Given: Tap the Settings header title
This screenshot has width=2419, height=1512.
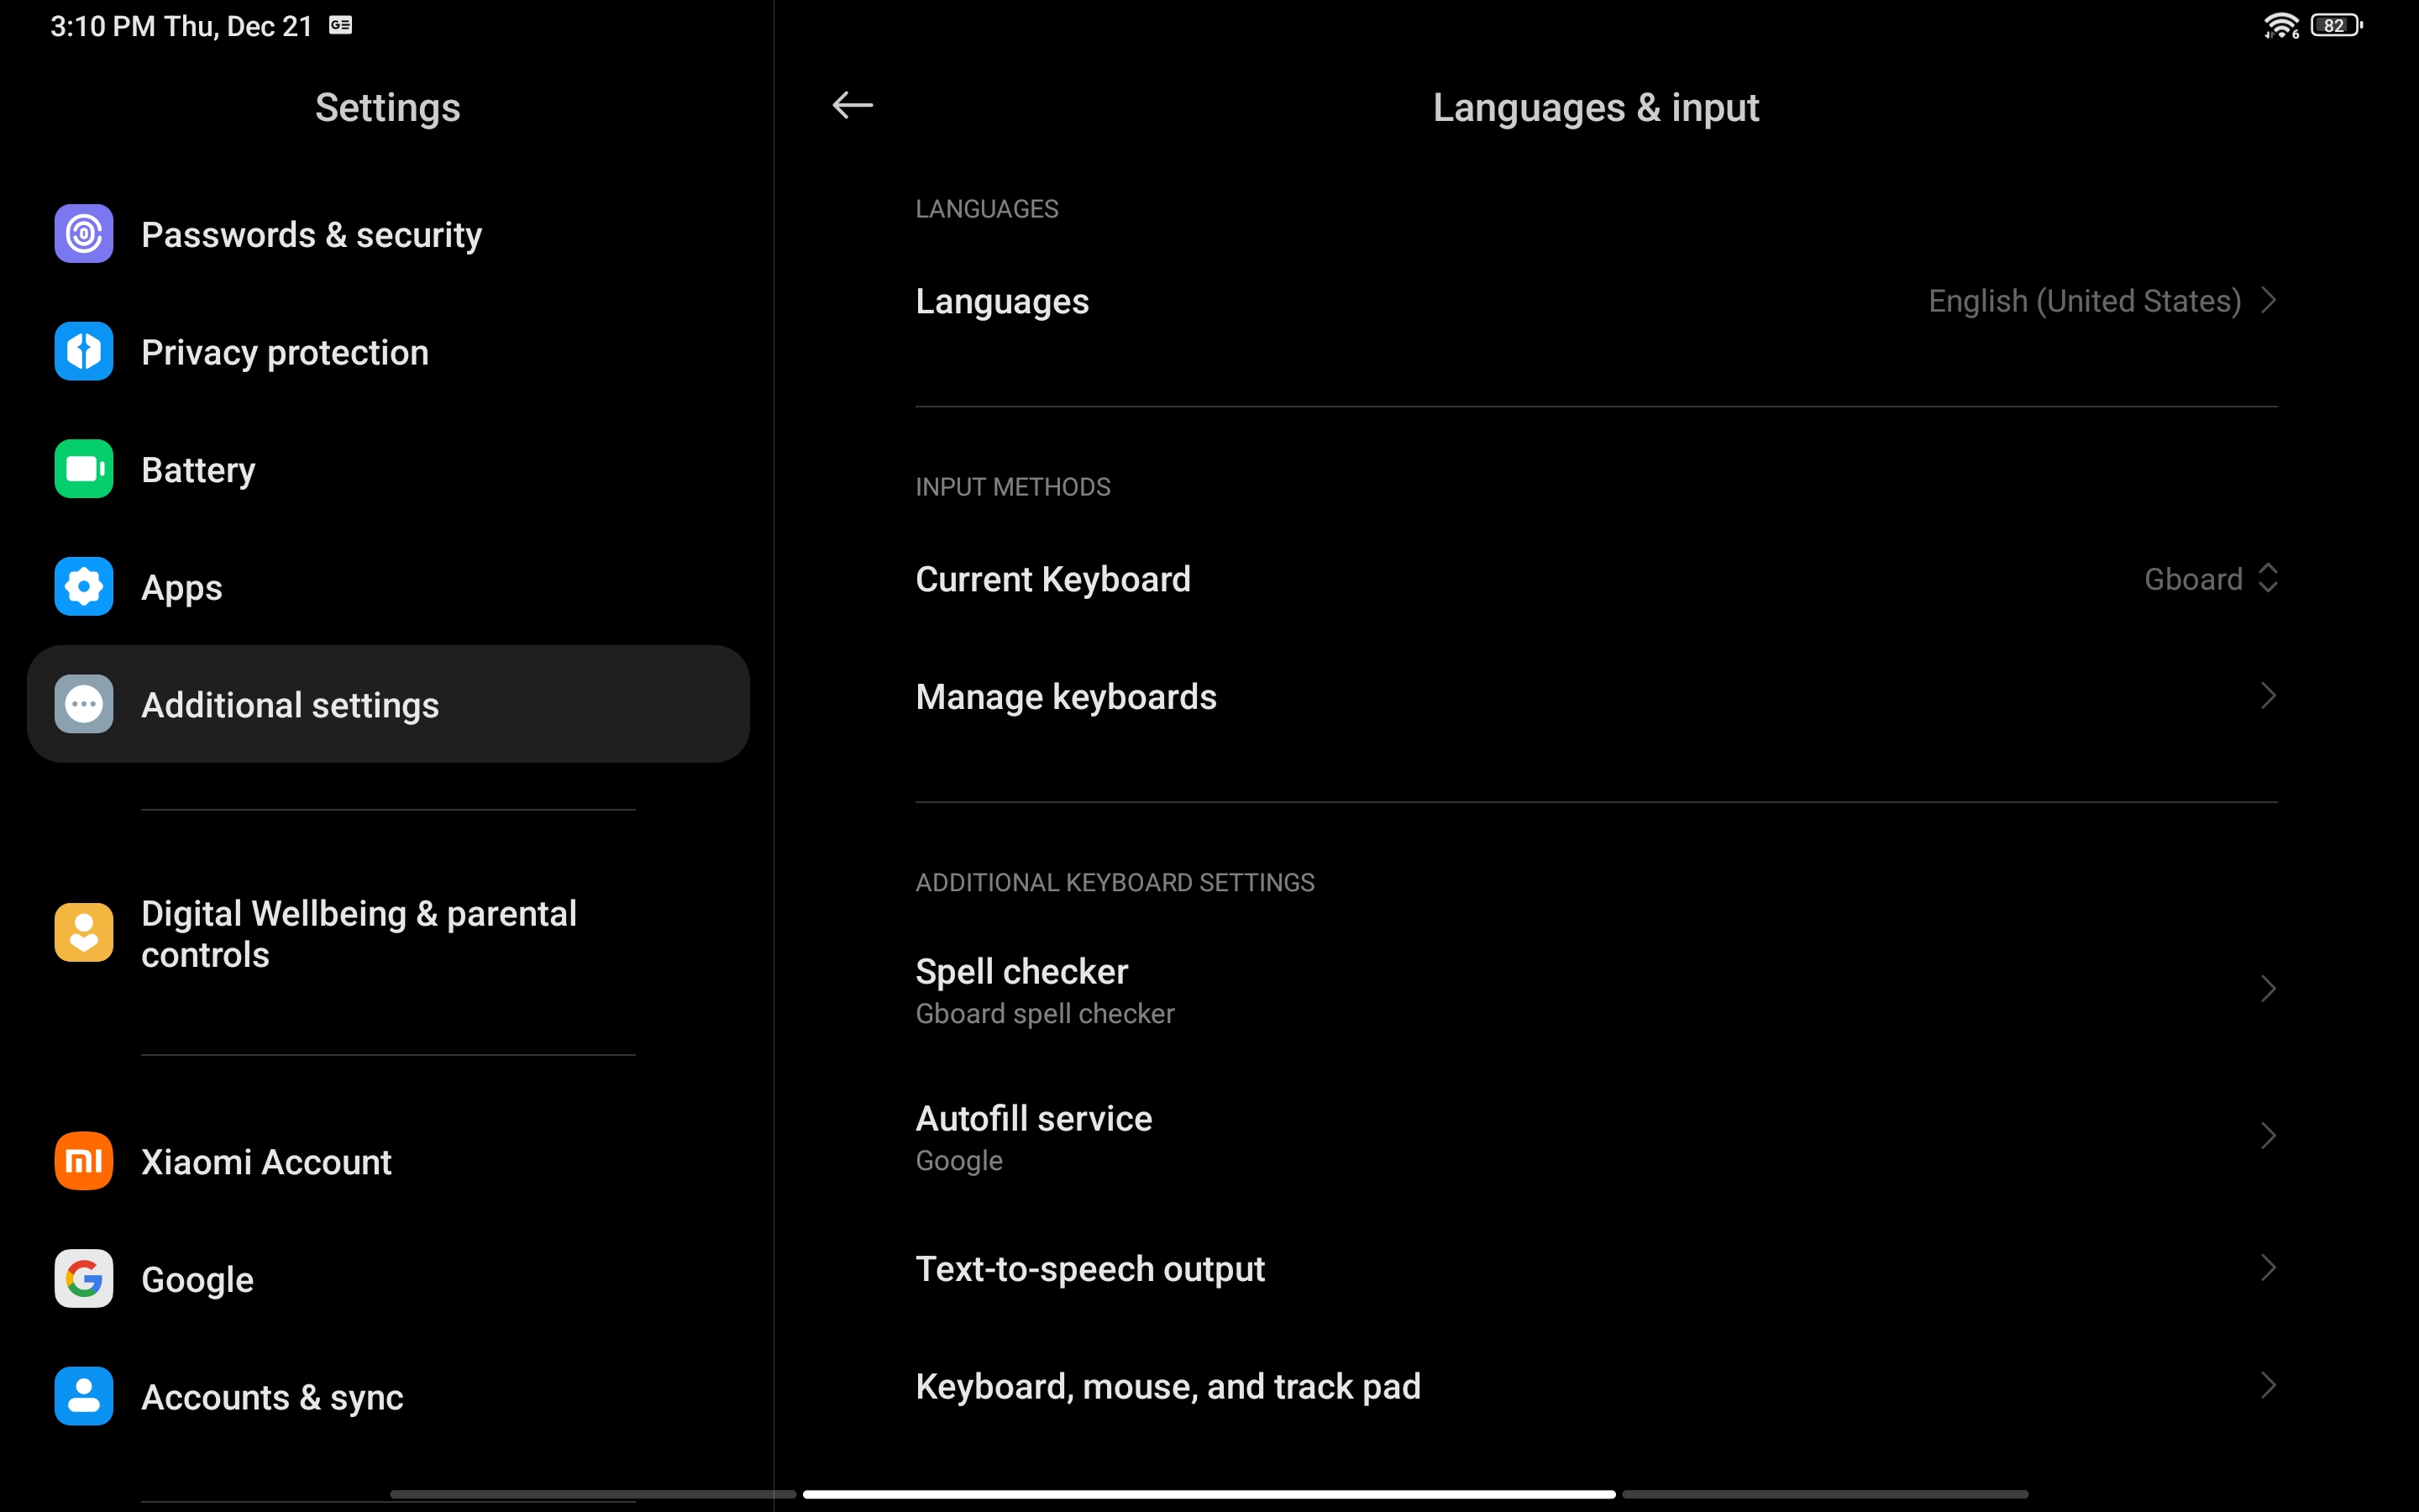Looking at the screenshot, I should (x=388, y=108).
